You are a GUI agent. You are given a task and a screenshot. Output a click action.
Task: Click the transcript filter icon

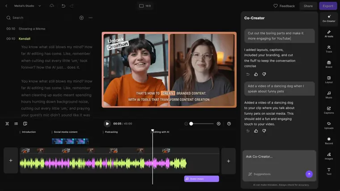81,18
